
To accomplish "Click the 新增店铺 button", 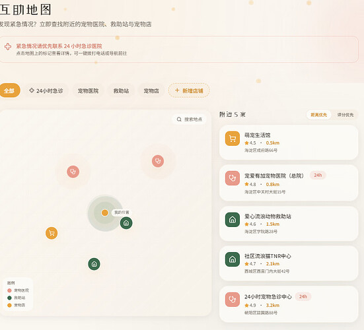I will click(x=189, y=90).
